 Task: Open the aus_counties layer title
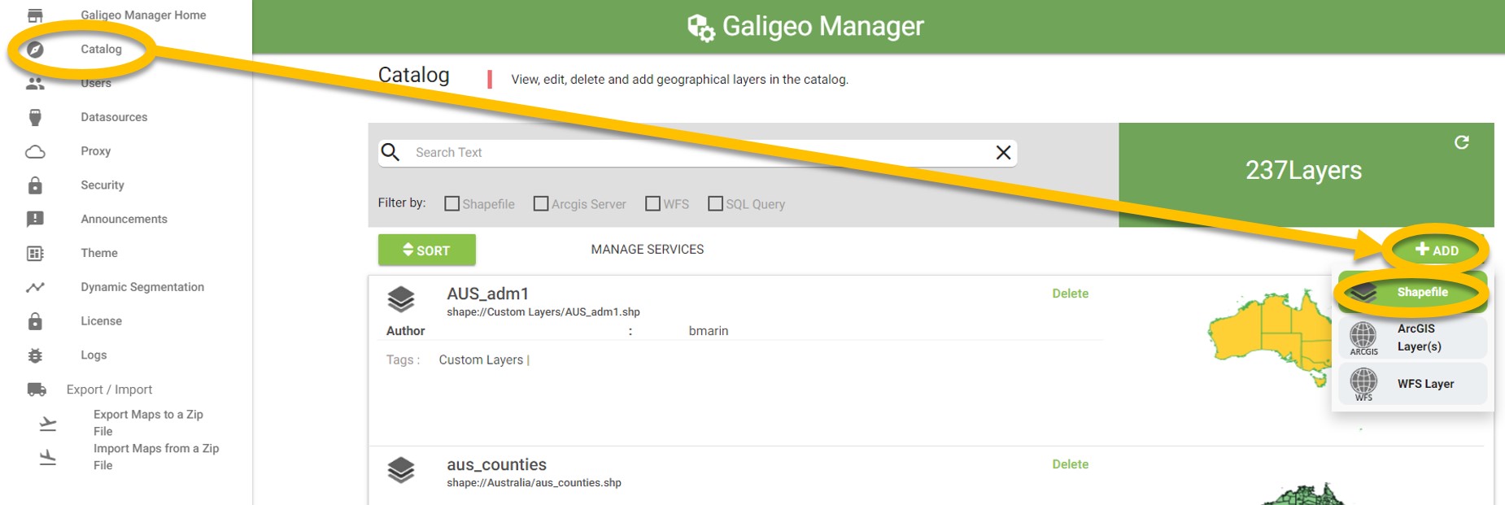[x=496, y=464]
